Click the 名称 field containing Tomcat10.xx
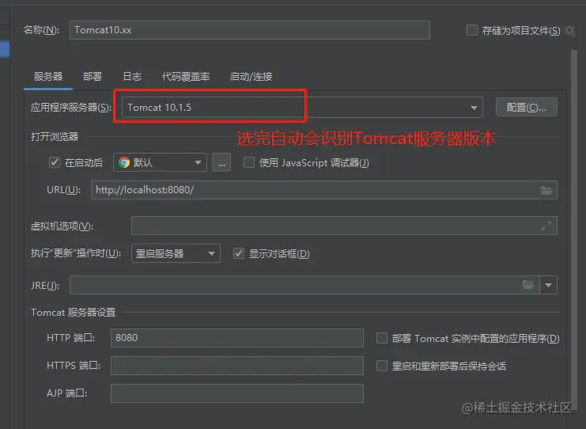This screenshot has width=586, height=429. (250, 30)
